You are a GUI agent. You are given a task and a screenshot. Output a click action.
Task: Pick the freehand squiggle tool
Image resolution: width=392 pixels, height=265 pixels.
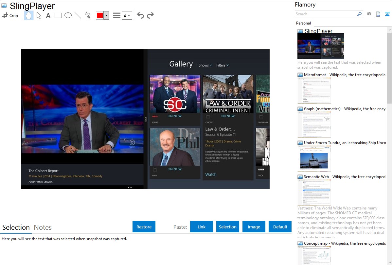click(88, 15)
